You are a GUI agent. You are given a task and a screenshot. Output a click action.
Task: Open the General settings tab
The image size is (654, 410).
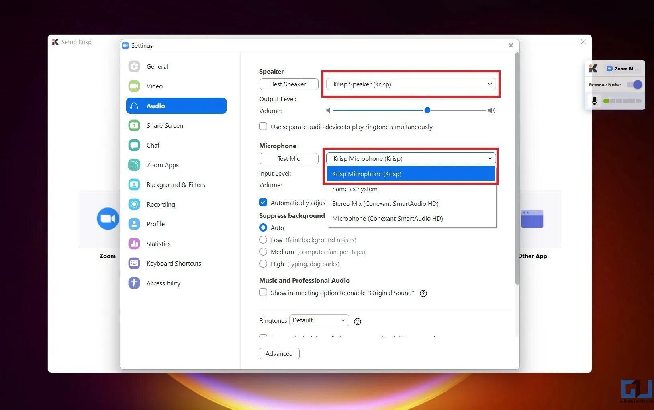tap(176, 66)
